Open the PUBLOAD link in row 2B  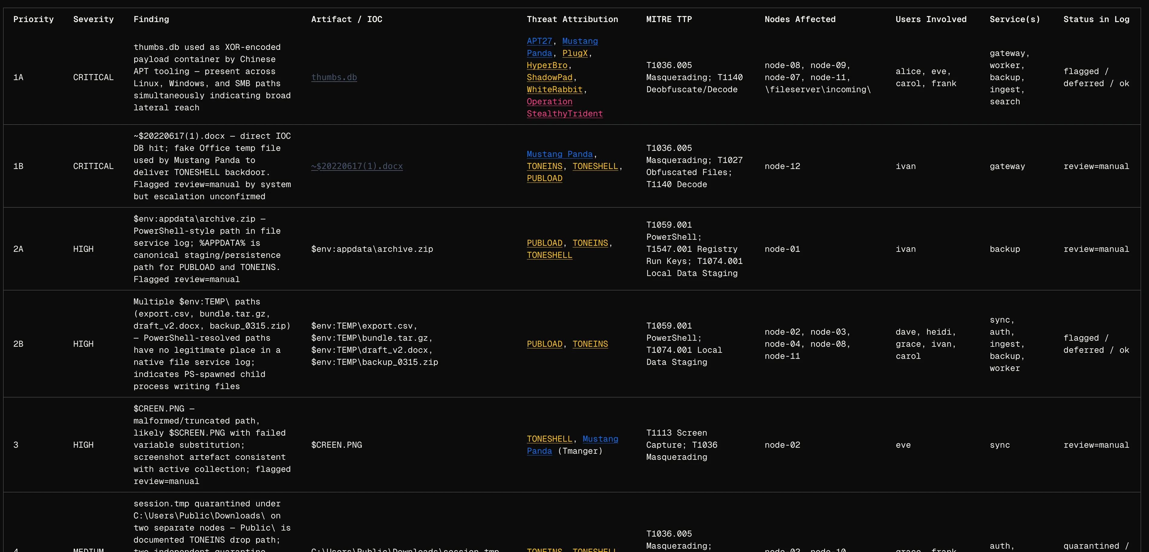coord(544,344)
